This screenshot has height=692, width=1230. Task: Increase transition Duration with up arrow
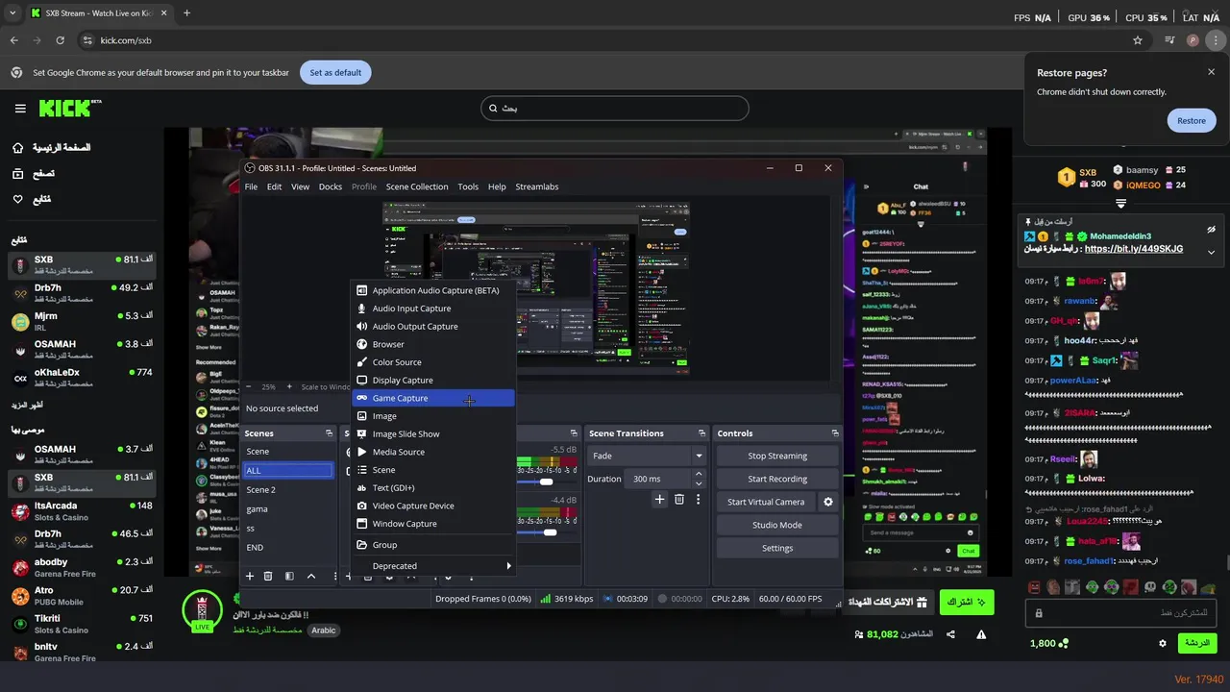(699, 474)
